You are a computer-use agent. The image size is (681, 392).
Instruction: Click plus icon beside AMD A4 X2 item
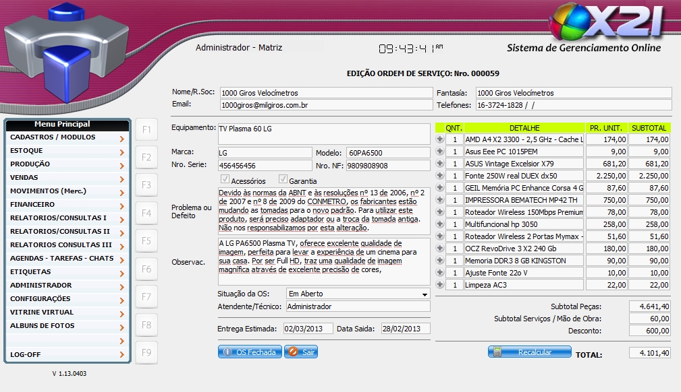click(x=439, y=139)
